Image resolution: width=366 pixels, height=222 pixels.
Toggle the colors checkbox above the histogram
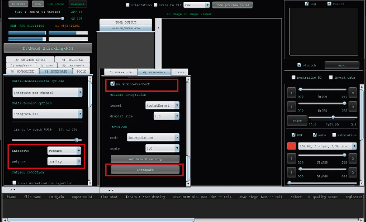329,4
